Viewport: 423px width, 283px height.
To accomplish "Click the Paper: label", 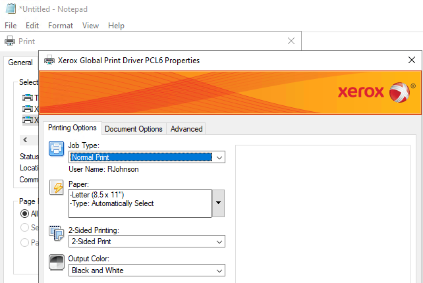I will pos(78,184).
